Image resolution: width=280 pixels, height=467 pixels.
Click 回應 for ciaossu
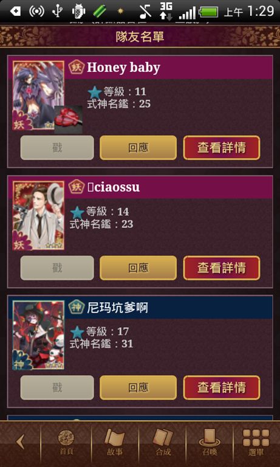pos(138,268)
